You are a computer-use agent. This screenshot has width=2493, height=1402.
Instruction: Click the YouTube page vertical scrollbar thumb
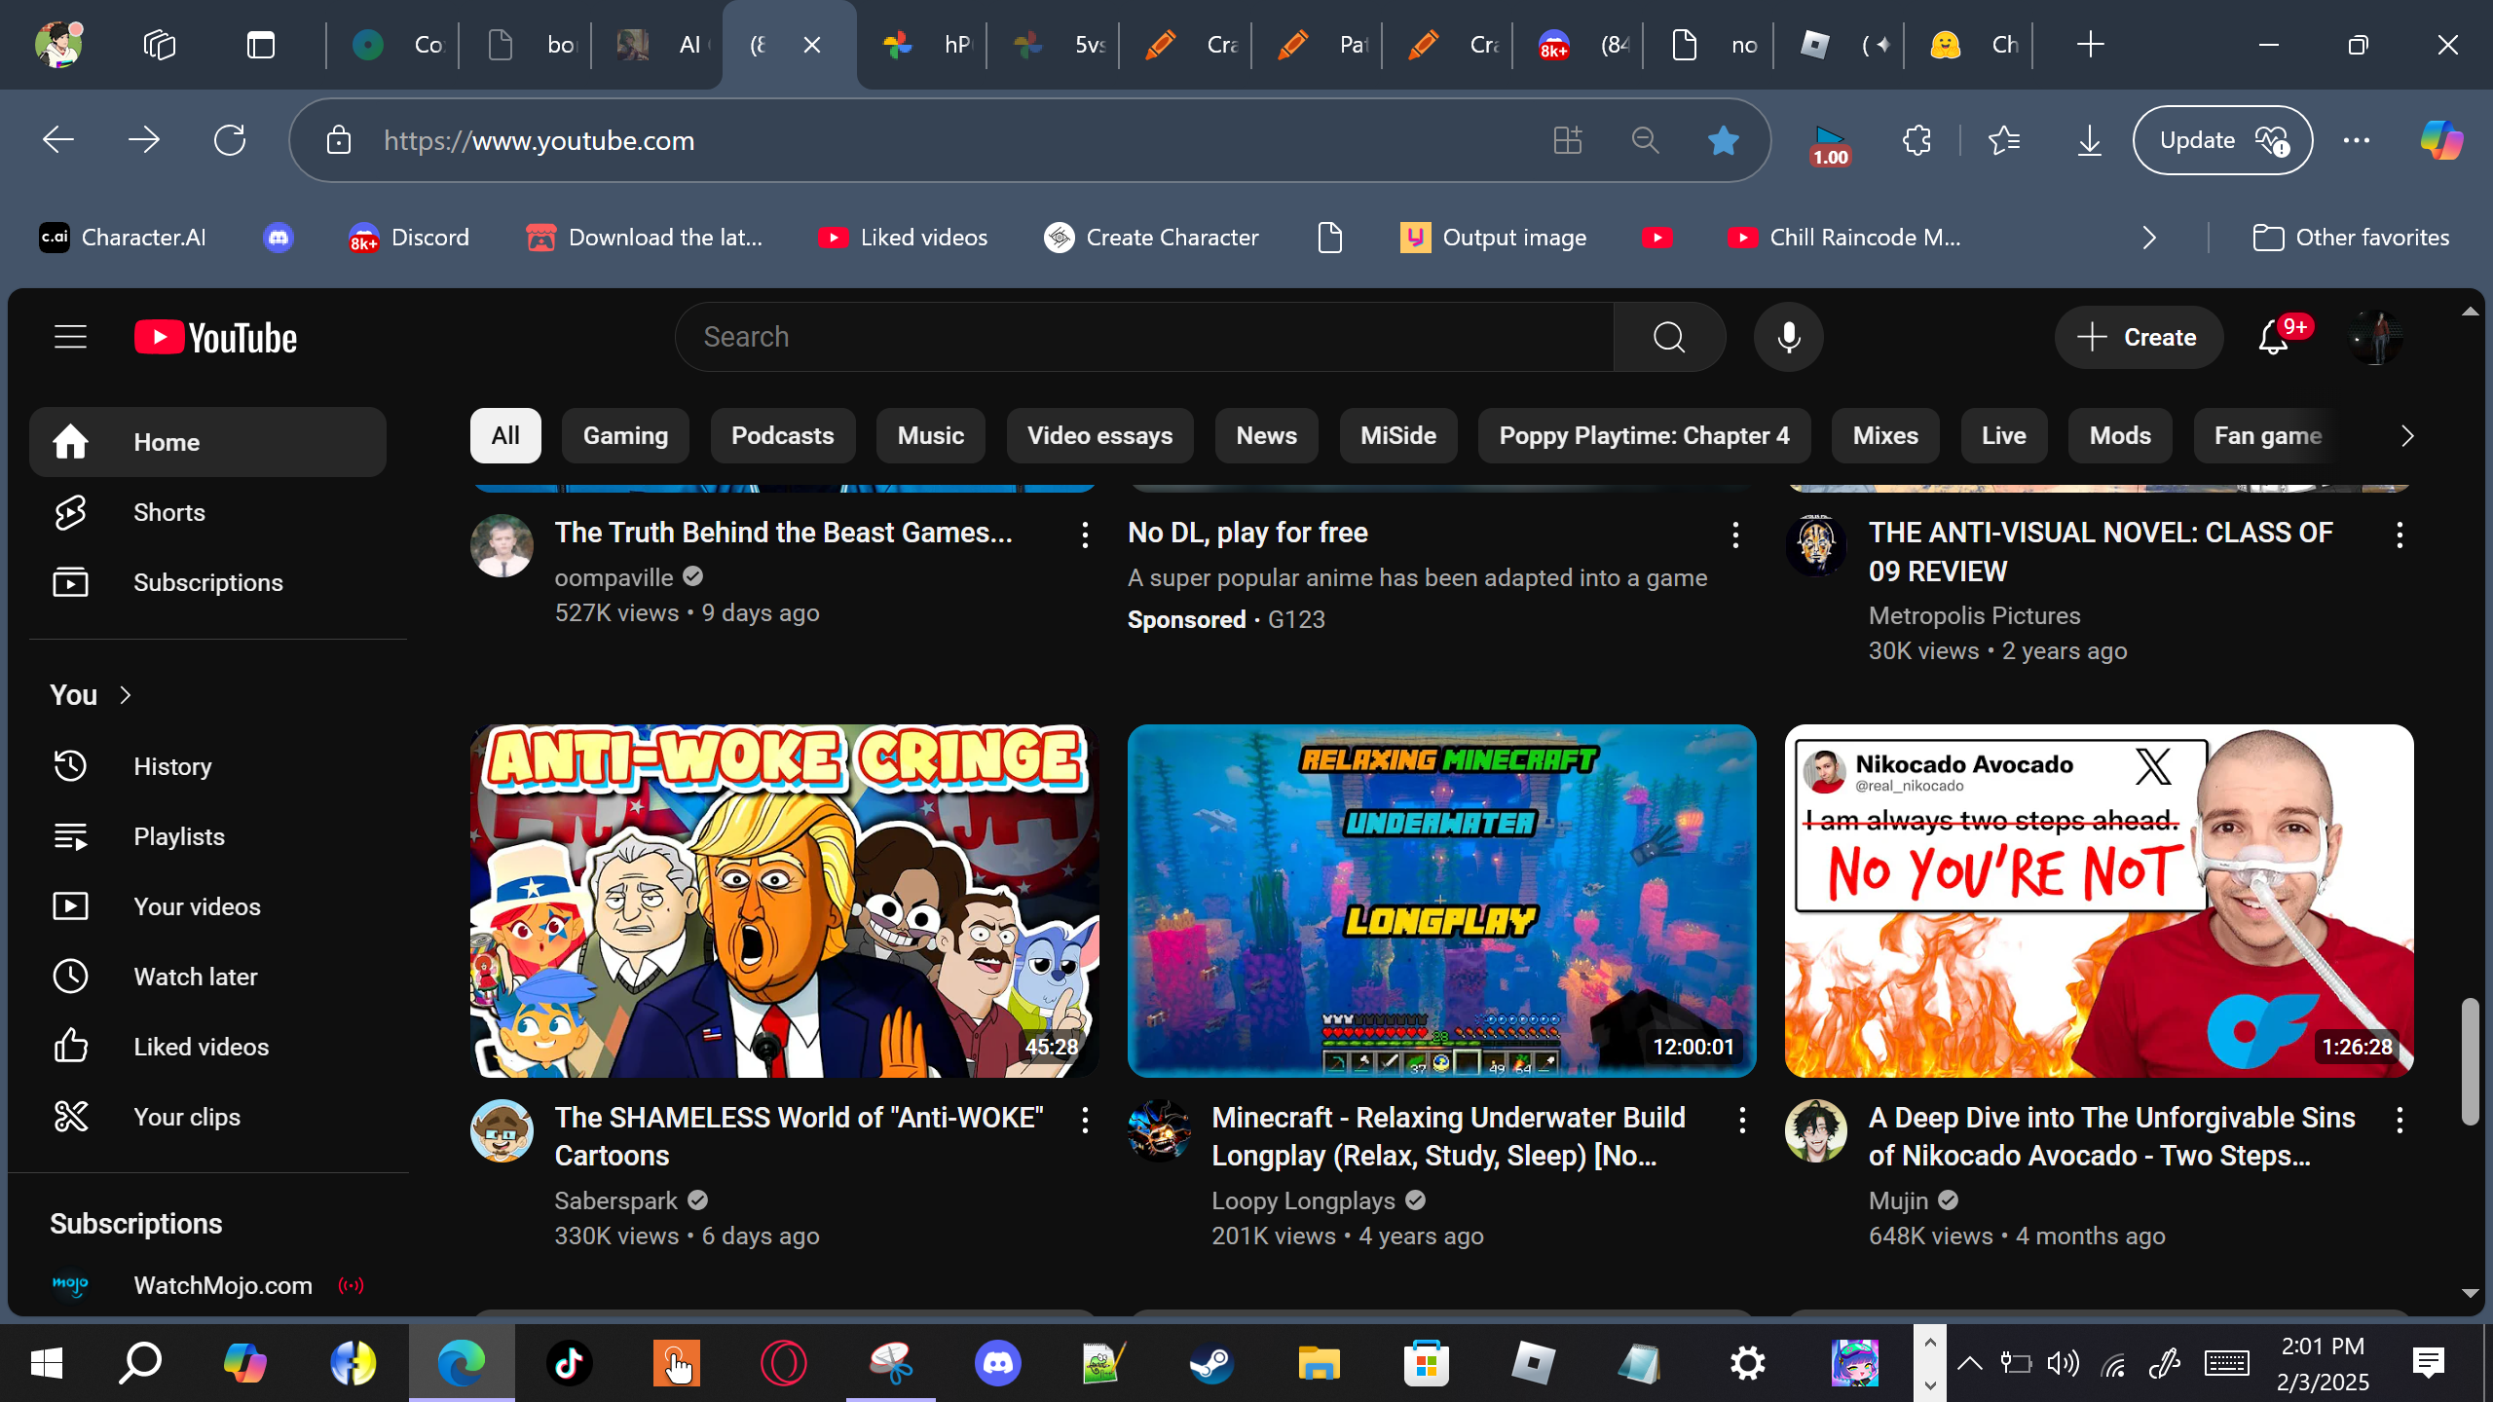pyautogui.click(x=2470, y=1061)
